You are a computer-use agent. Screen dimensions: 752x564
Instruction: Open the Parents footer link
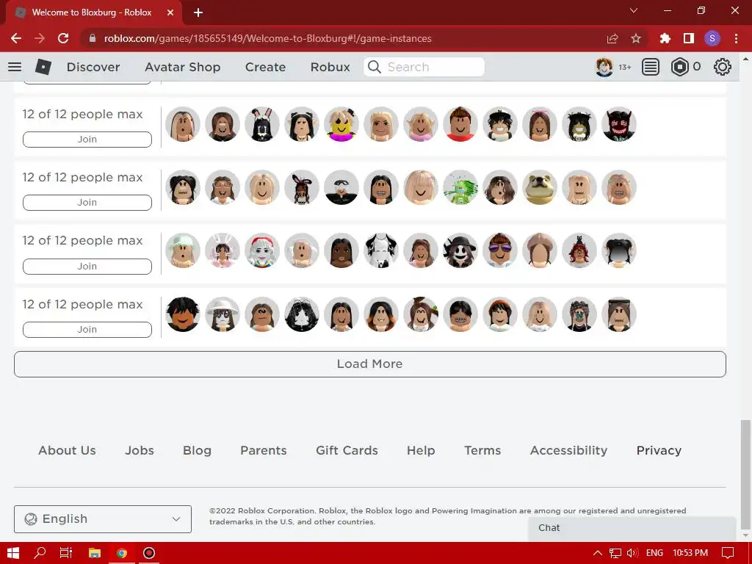point(264,450)
